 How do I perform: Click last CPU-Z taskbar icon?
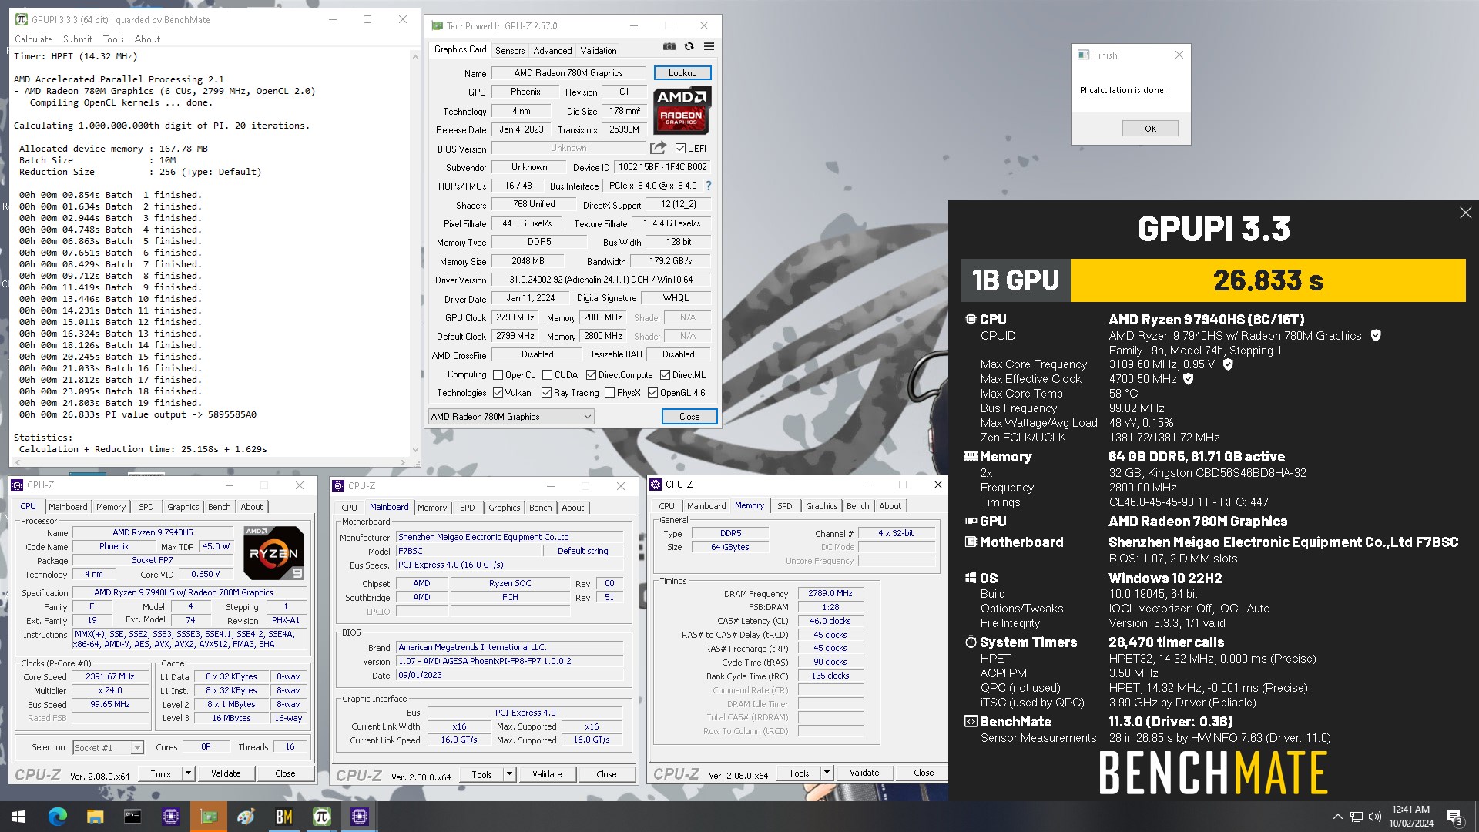[359, 817]
